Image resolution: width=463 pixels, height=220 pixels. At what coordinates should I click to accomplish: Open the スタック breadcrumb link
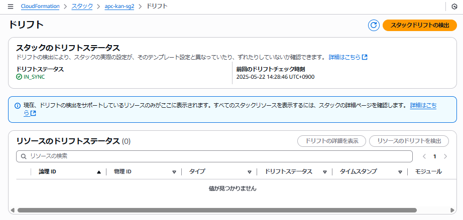pos(82,6)
